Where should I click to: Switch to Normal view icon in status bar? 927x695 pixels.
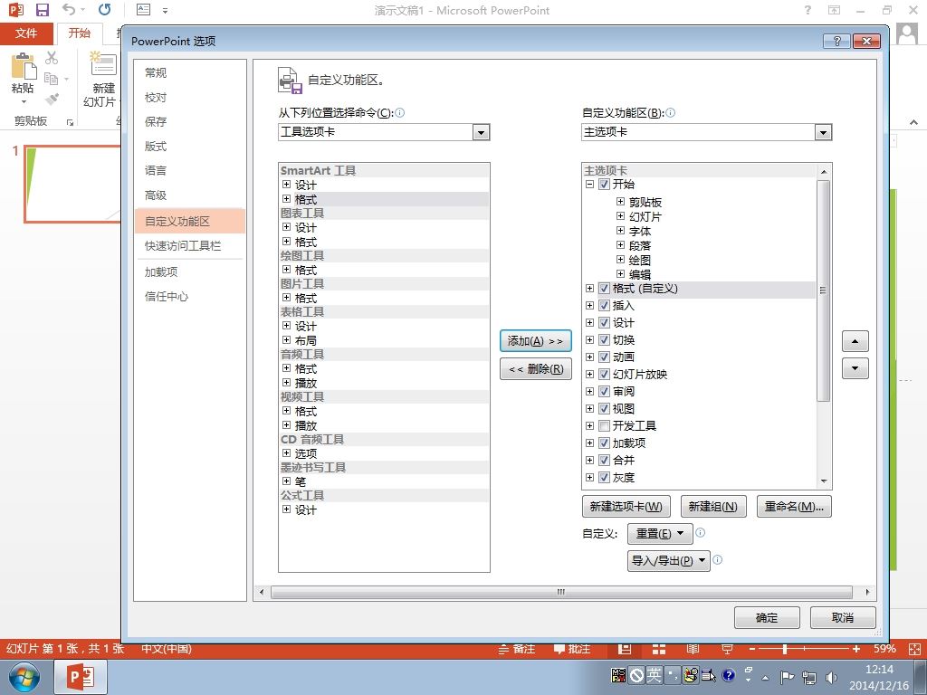tap(625, 649)
